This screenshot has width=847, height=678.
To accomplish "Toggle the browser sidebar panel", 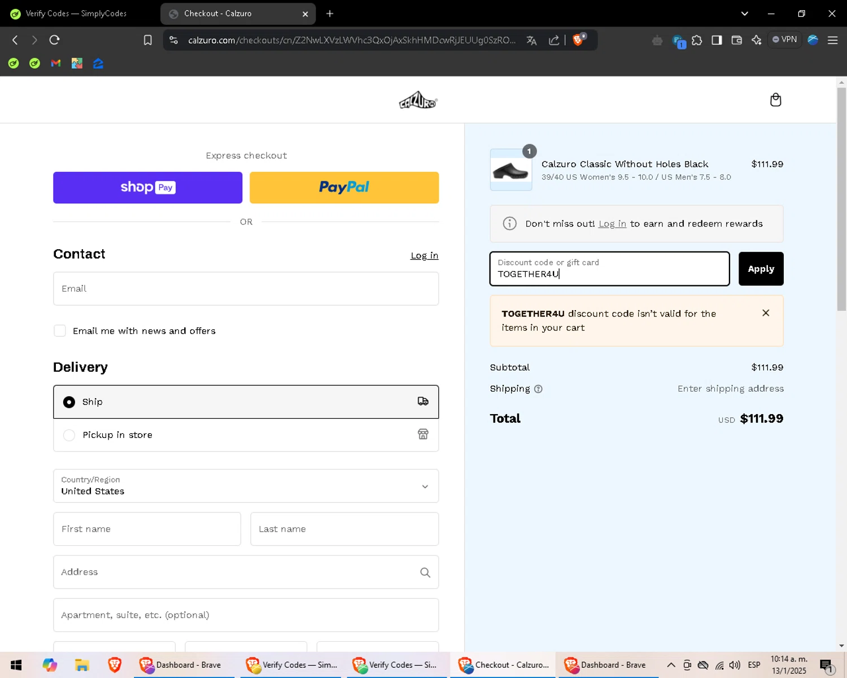I will pos(717,40).
